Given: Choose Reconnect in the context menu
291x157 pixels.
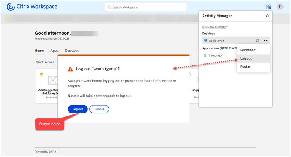Looking at the screenshot, I should (253, 50).
